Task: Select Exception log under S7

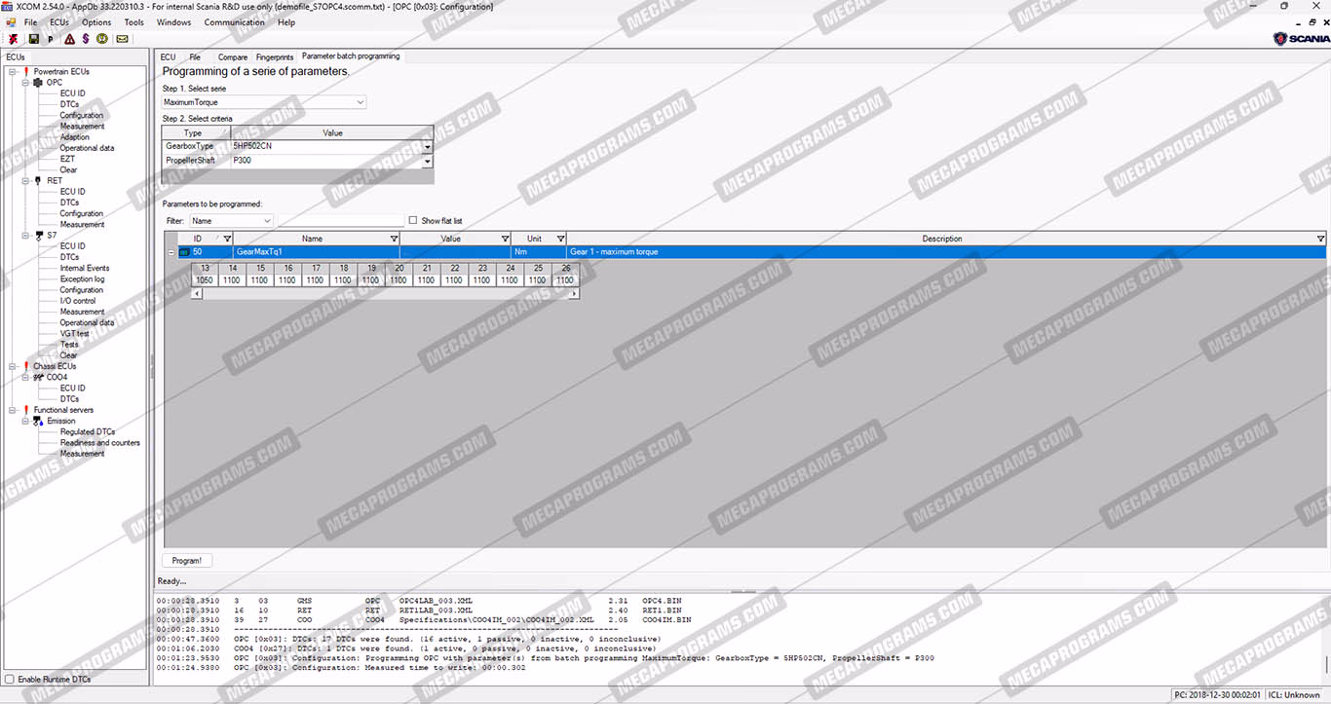Action: 82,279
